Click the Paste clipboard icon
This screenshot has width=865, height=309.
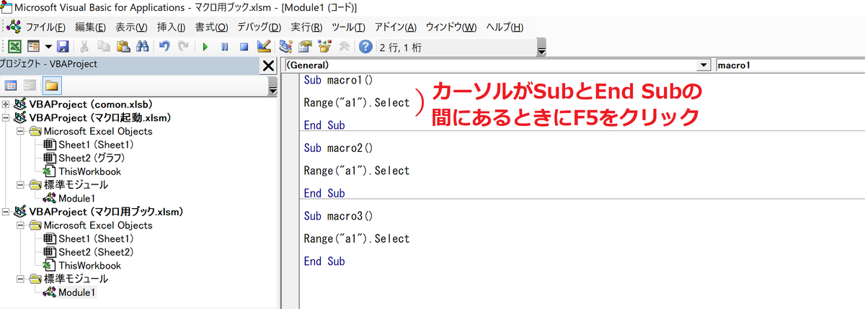(x=123, y=48)
